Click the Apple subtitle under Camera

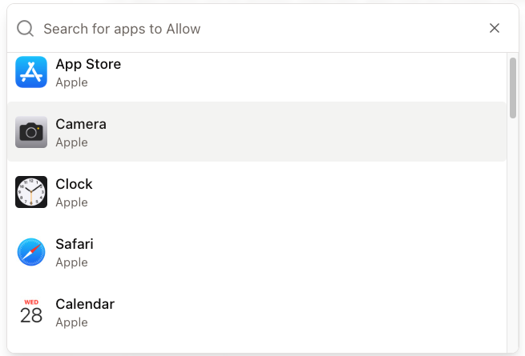(x=71, y=142)
